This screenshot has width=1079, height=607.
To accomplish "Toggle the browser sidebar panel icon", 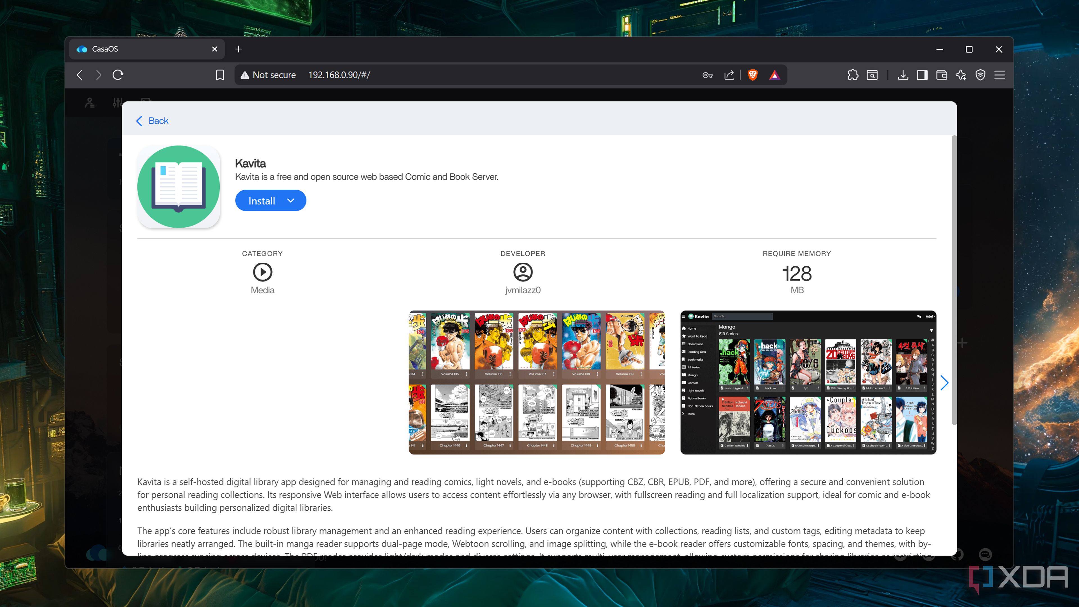I will click(922, 75).
